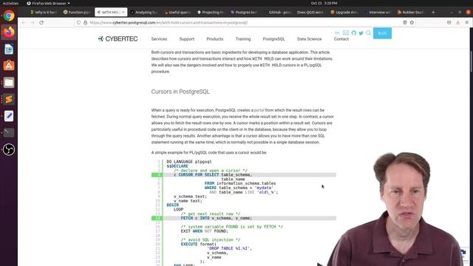Open the Support menu
473x266 pixels.
[187, 39]
